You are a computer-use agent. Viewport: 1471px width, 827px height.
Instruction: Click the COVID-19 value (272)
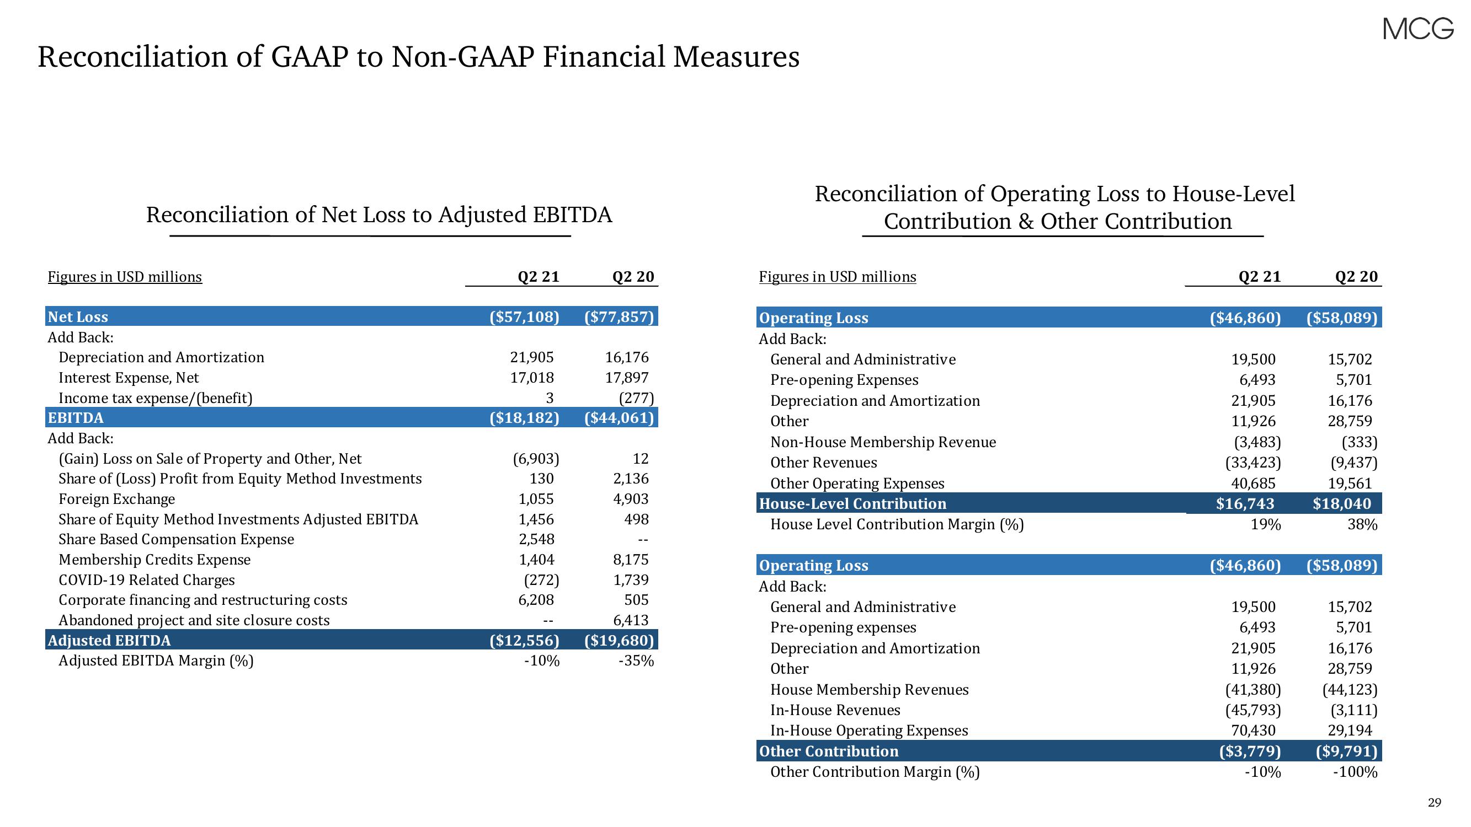541,580
